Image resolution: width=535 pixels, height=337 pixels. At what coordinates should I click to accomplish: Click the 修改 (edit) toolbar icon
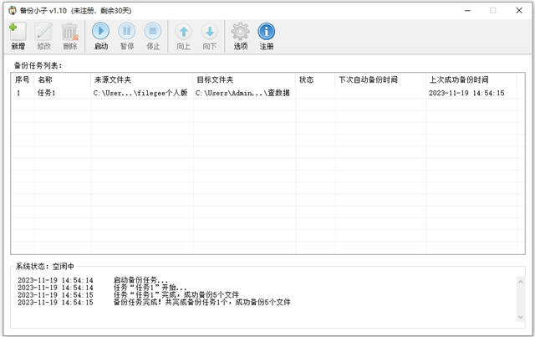[x=43, y=33]
